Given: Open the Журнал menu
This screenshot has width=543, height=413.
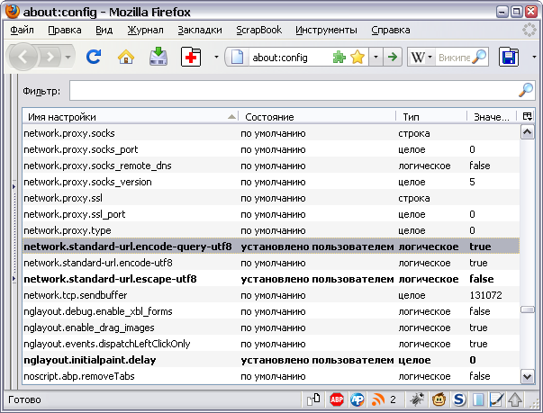Looking at the screenshot, I should point(146,30).
